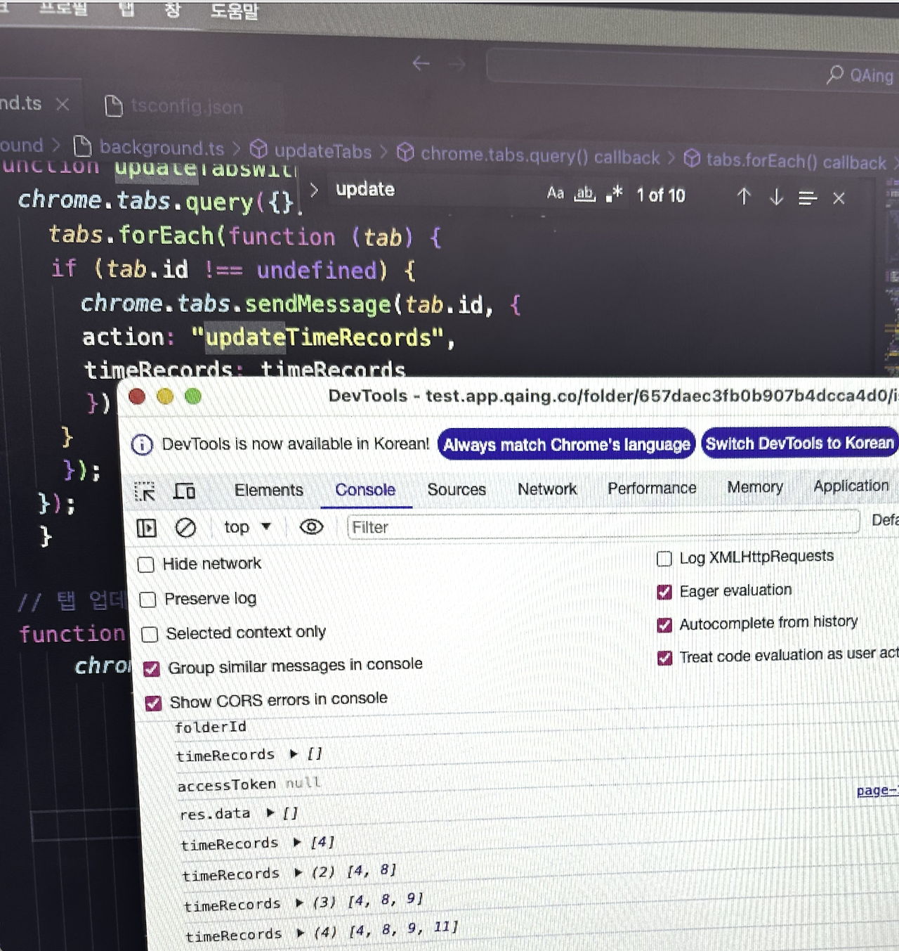Viewport: 899px width, 951px height.
Task: Enable 'Selected context only' checkbox
Action: (x=150, y=635)
